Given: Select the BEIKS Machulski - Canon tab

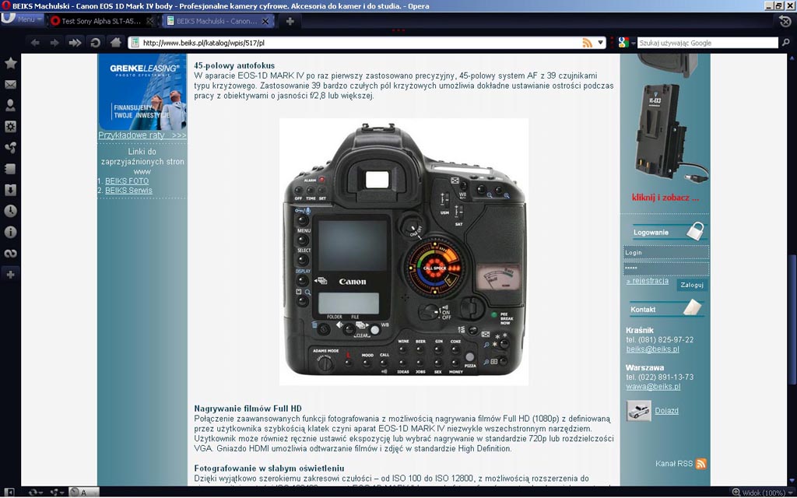Looking at the screenshot, I should pos(218,21).
